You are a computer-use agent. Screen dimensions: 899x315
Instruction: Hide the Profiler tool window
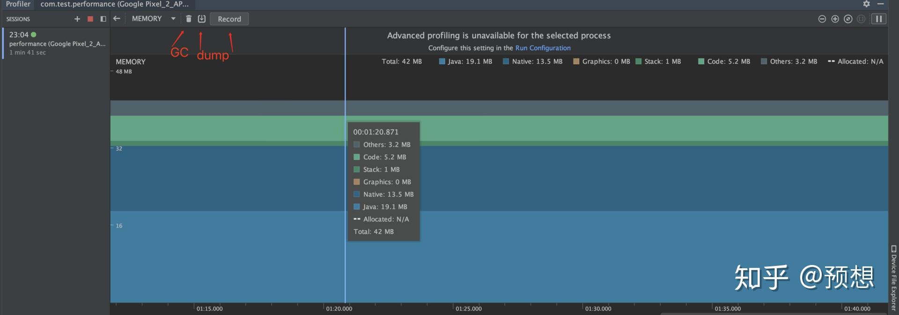[880, 4]
